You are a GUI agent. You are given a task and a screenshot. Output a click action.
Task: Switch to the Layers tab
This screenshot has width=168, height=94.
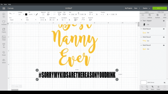coord(146,12)
